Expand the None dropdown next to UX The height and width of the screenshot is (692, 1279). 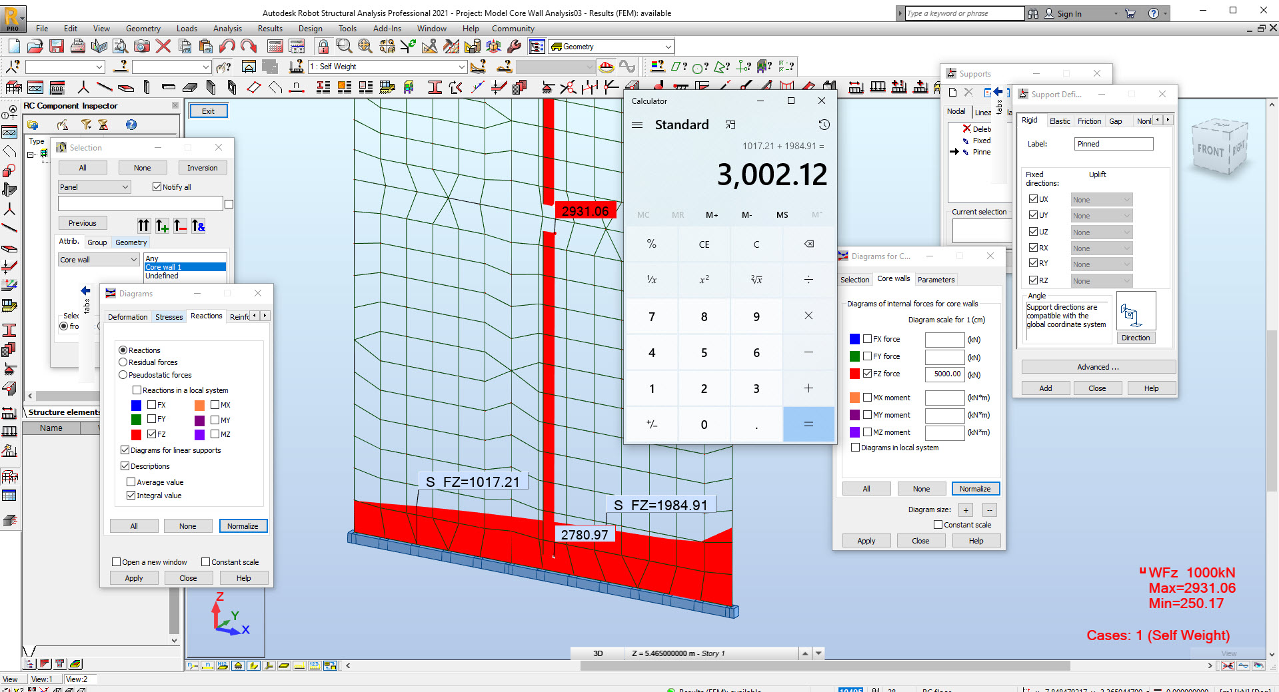pos(1126,198)
